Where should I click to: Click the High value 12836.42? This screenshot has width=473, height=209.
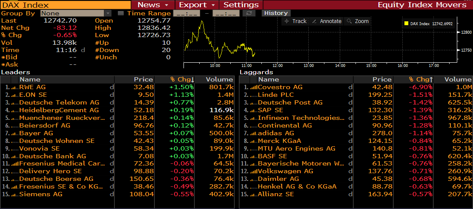(154, 28)
